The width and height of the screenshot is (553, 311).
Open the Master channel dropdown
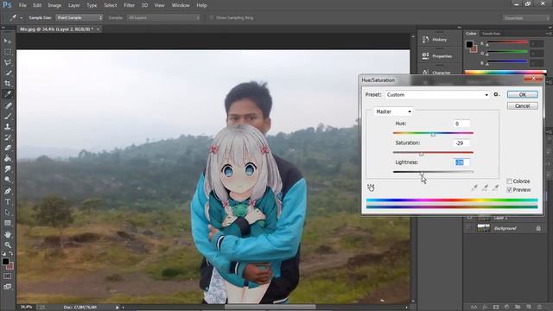click(x=393, y=111)
